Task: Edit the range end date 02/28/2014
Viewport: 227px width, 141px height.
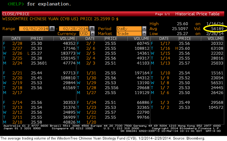Action: pyautogui.click(x=74, y=29)
